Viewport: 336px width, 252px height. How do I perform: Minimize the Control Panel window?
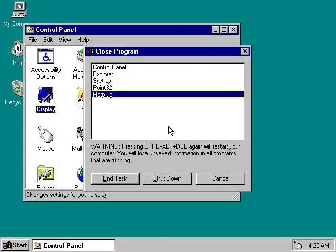coord(215,30)
